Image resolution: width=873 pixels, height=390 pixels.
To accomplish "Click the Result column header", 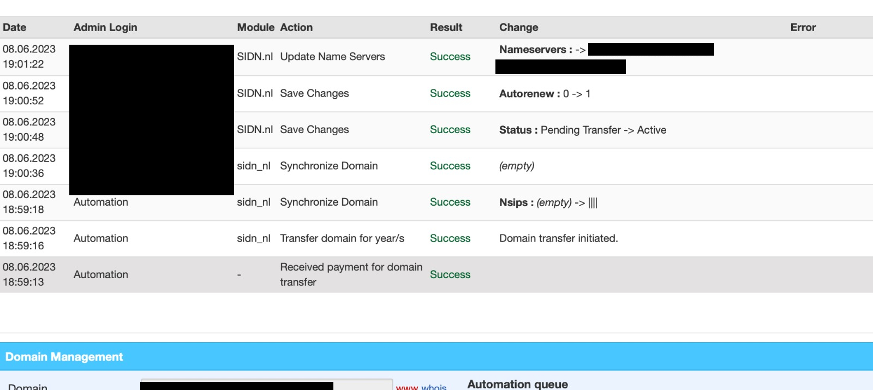I will pos(446,27).
